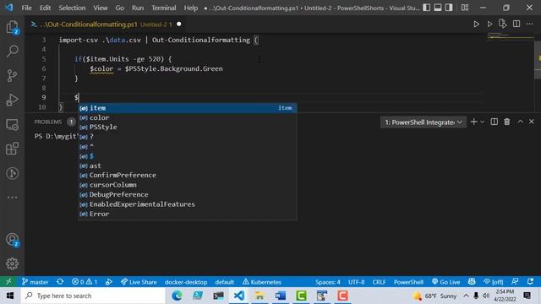Choose EnabledExperimentalFeatures suggestion
Image resolution: width=541 pixels, height=304 pixels.
coord(188,204)
